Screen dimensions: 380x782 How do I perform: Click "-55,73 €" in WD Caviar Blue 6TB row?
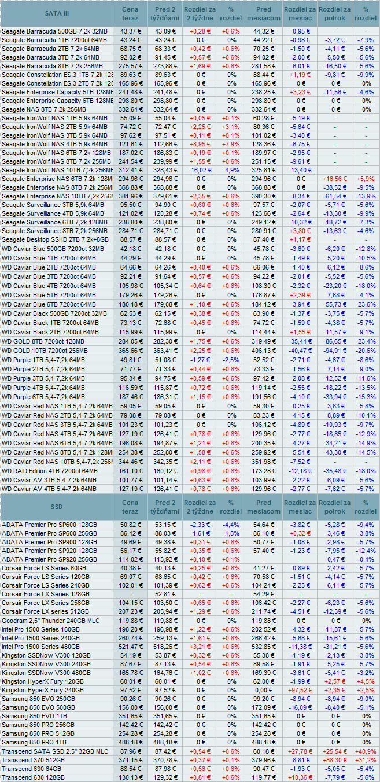(335, 304)
